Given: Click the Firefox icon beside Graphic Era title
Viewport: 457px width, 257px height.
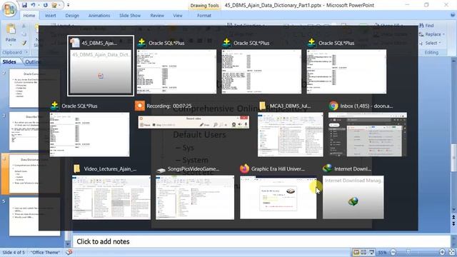Looking at the screenshot, I should click(x=244, y=168).
